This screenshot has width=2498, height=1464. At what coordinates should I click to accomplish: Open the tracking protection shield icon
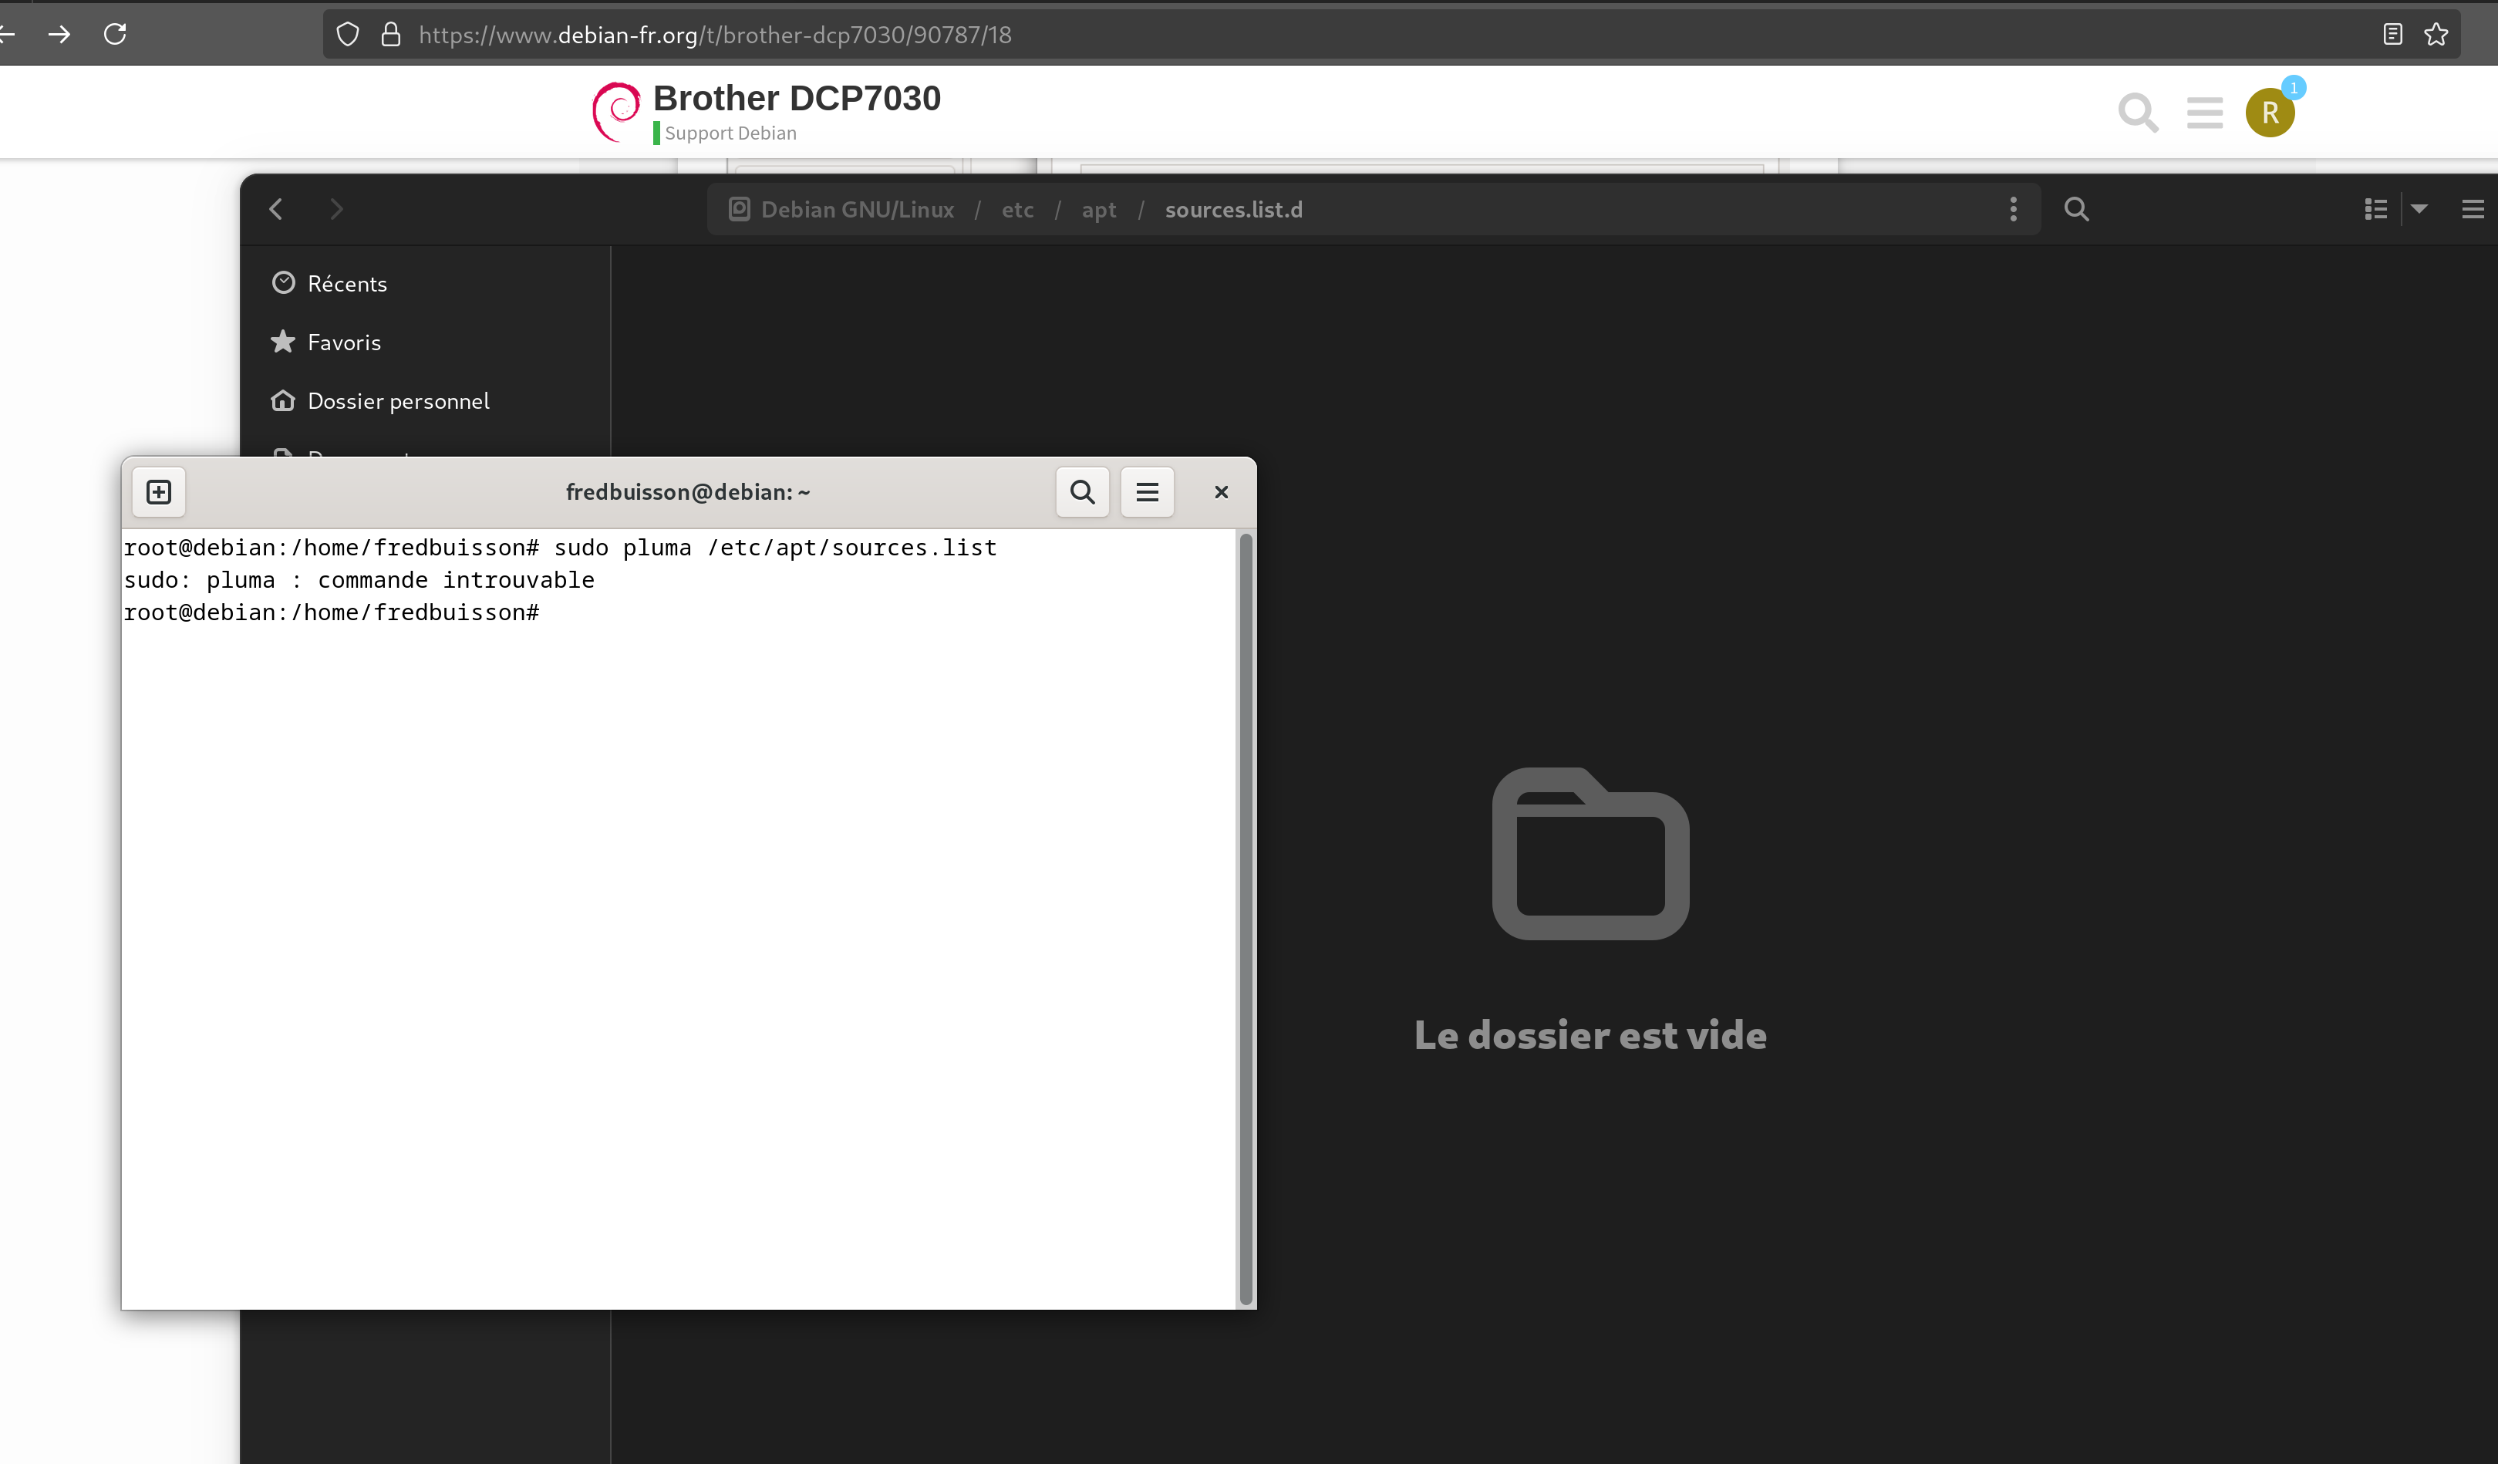[347, 35]
